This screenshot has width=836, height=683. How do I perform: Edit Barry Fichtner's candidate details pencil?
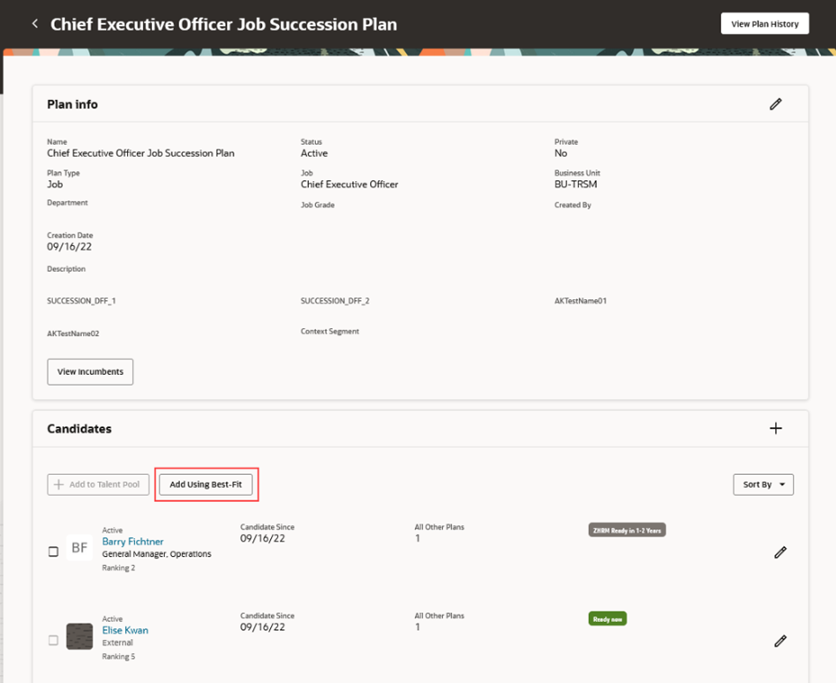point(780,552)
